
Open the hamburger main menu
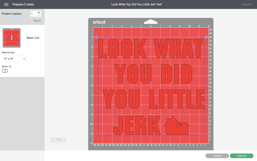point(6,4)
